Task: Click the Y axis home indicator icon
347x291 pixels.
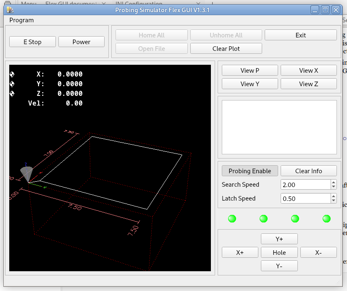Action: tap(12, 84)
